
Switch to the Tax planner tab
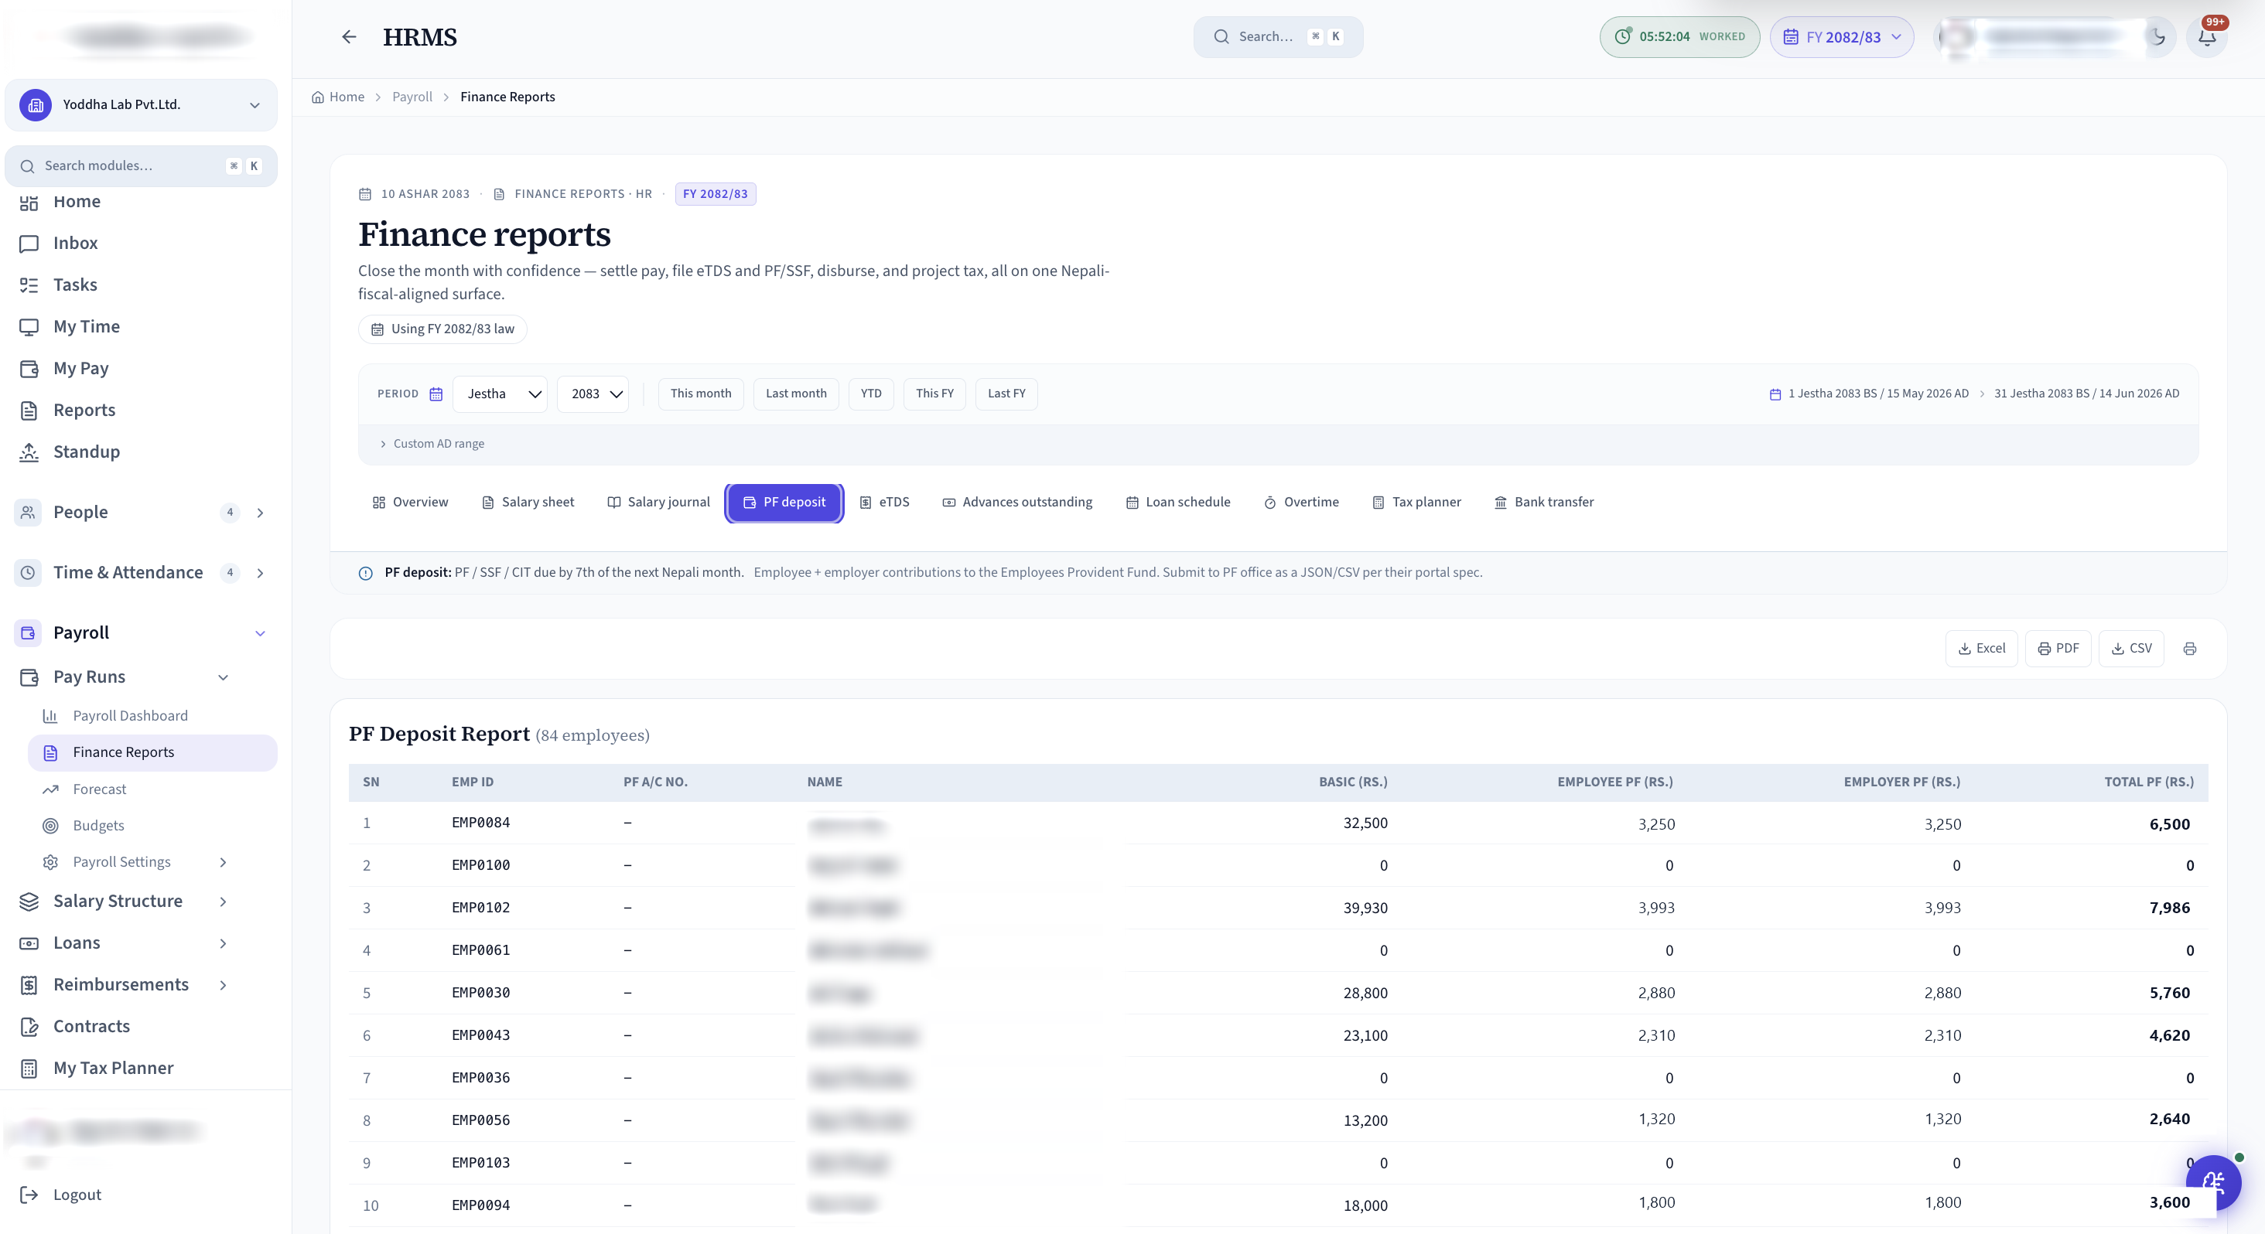[1416, 502]
